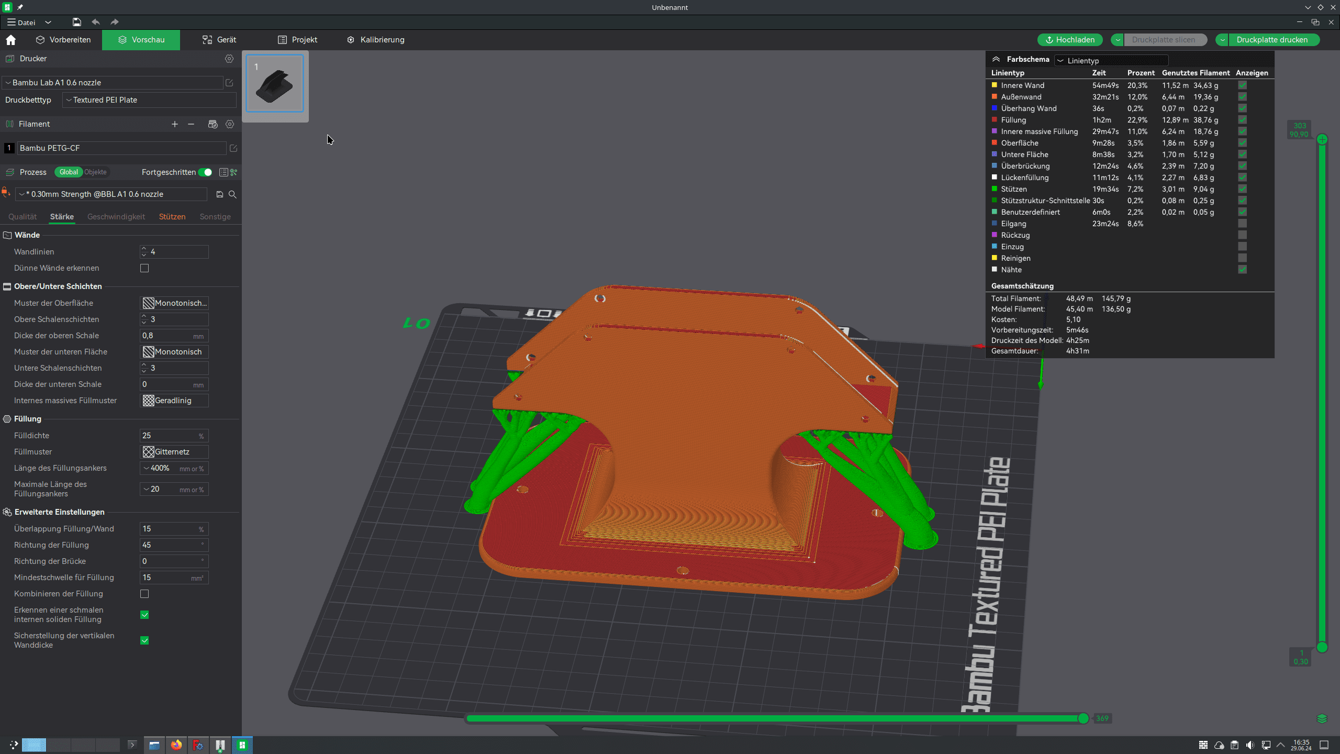Screen dimensions: 1340x754
Task: Remove filament with minus icon
Action: pyautogui.click(x=191, y=124)
